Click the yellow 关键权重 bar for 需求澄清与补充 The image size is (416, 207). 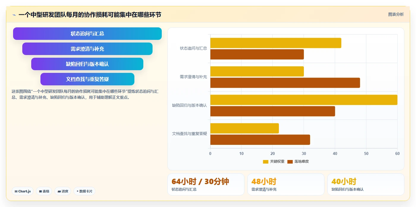click(x=257, y=71)
